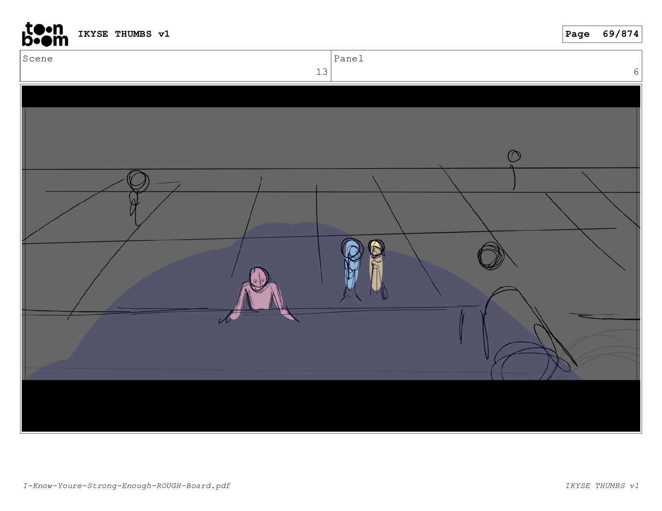
Task: Click the storyboard panel pink character
Action: tap(259, 296)
